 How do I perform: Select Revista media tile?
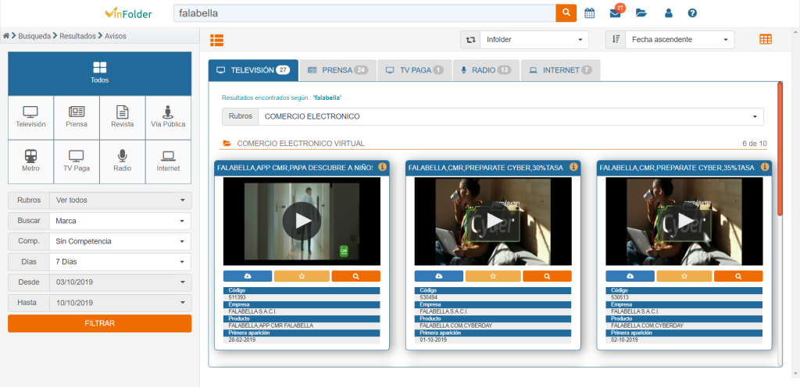(x=123, y=118)
